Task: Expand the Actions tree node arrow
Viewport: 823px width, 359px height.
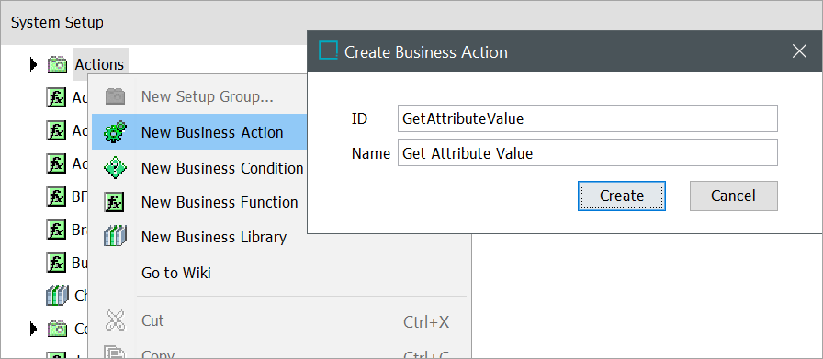Action: click(34, 64)
